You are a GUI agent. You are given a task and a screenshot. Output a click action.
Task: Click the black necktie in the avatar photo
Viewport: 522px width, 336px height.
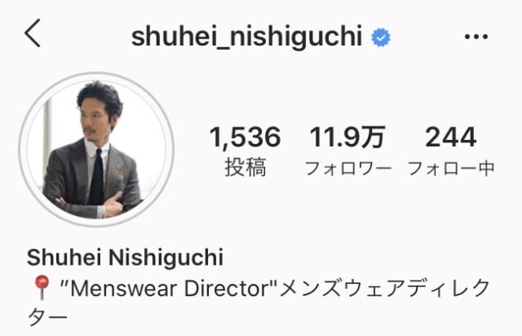[x=97, y=177]
